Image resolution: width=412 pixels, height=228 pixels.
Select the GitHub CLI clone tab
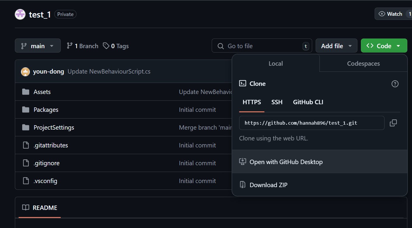tap(308, 102)
